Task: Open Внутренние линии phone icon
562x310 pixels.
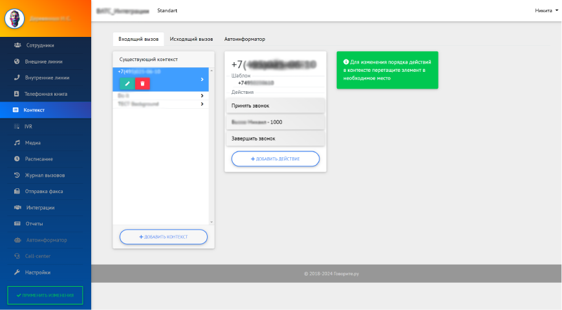Action: 17,78
